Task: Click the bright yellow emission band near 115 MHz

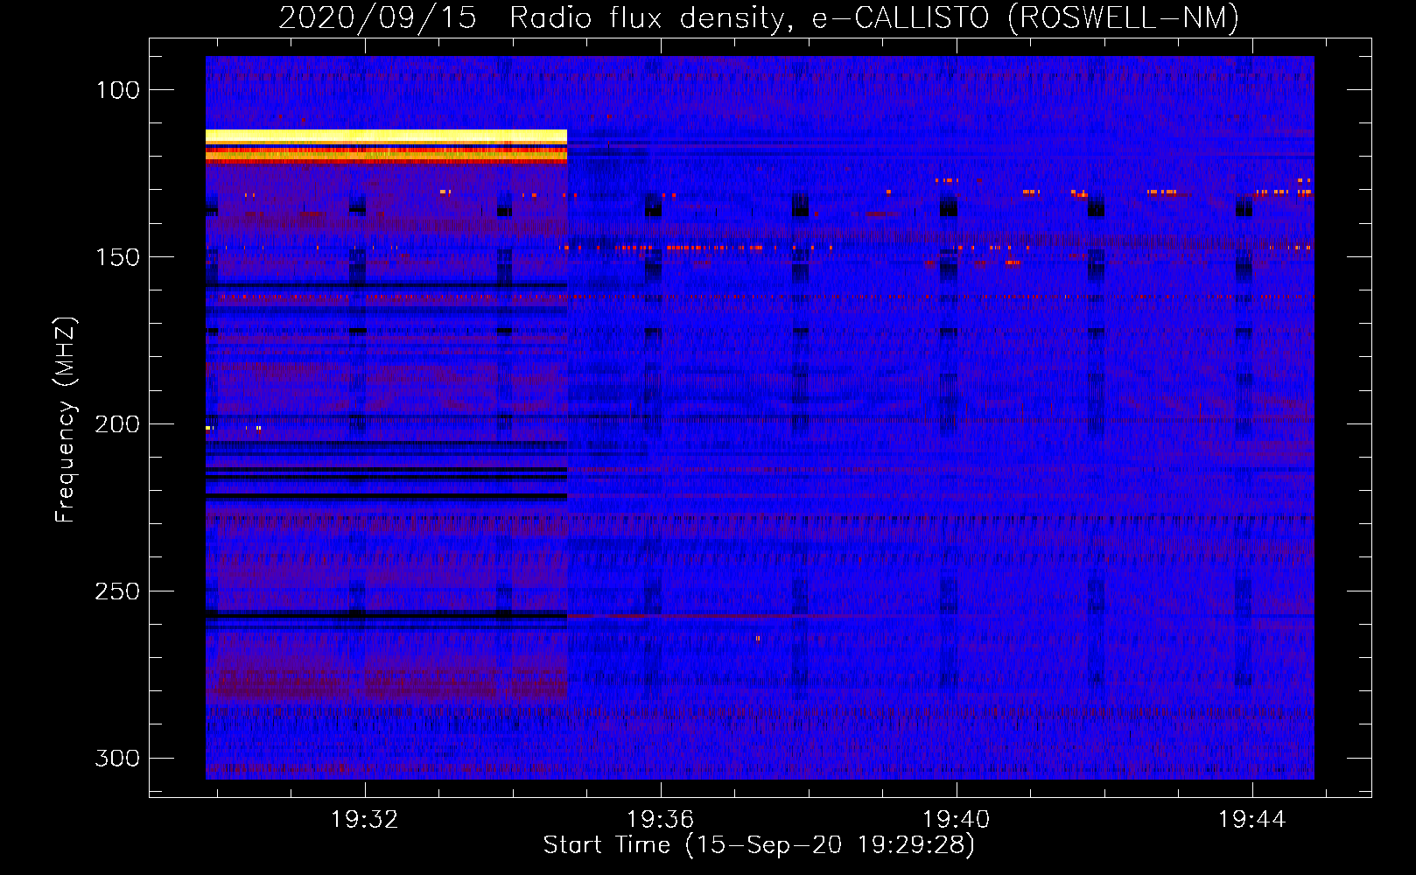Action: (x=386, y=136)
